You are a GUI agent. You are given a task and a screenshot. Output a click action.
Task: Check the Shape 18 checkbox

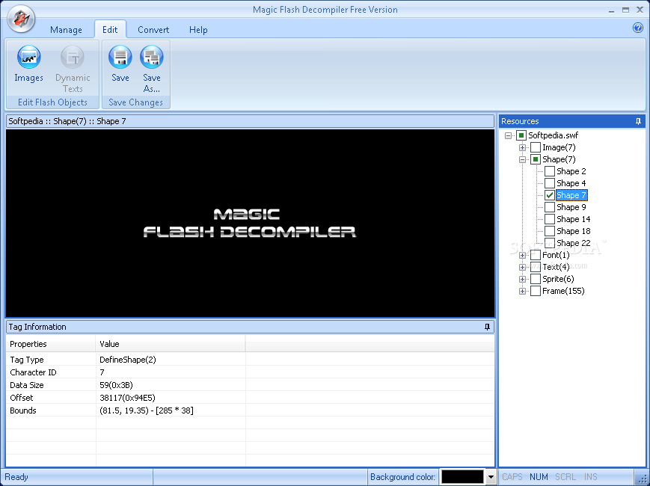tap(550, 231)
